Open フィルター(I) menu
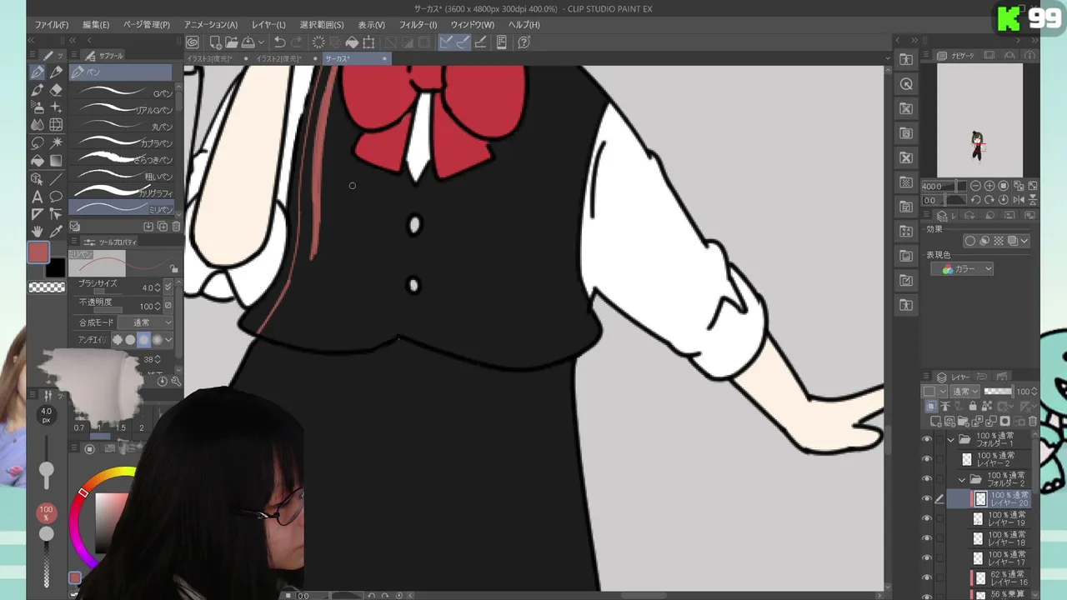This screenshot has height=600, width=1067. click(418, 25)
